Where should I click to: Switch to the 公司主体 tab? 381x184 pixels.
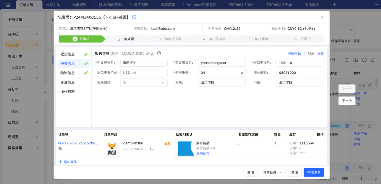tap(53, 5)
